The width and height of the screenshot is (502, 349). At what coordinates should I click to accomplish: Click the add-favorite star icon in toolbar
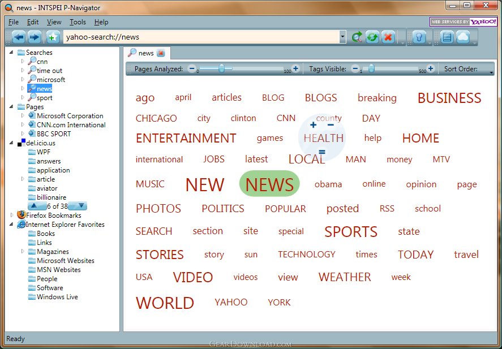coord(53,37)
